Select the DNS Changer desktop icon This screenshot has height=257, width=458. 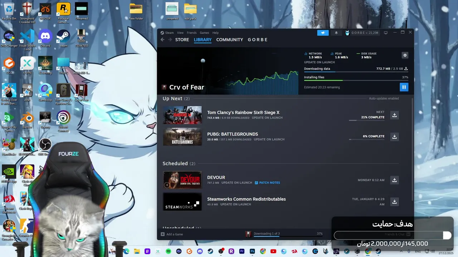[x=9, y=39]
